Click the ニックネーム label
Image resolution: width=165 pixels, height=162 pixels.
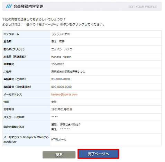[11, 34]
